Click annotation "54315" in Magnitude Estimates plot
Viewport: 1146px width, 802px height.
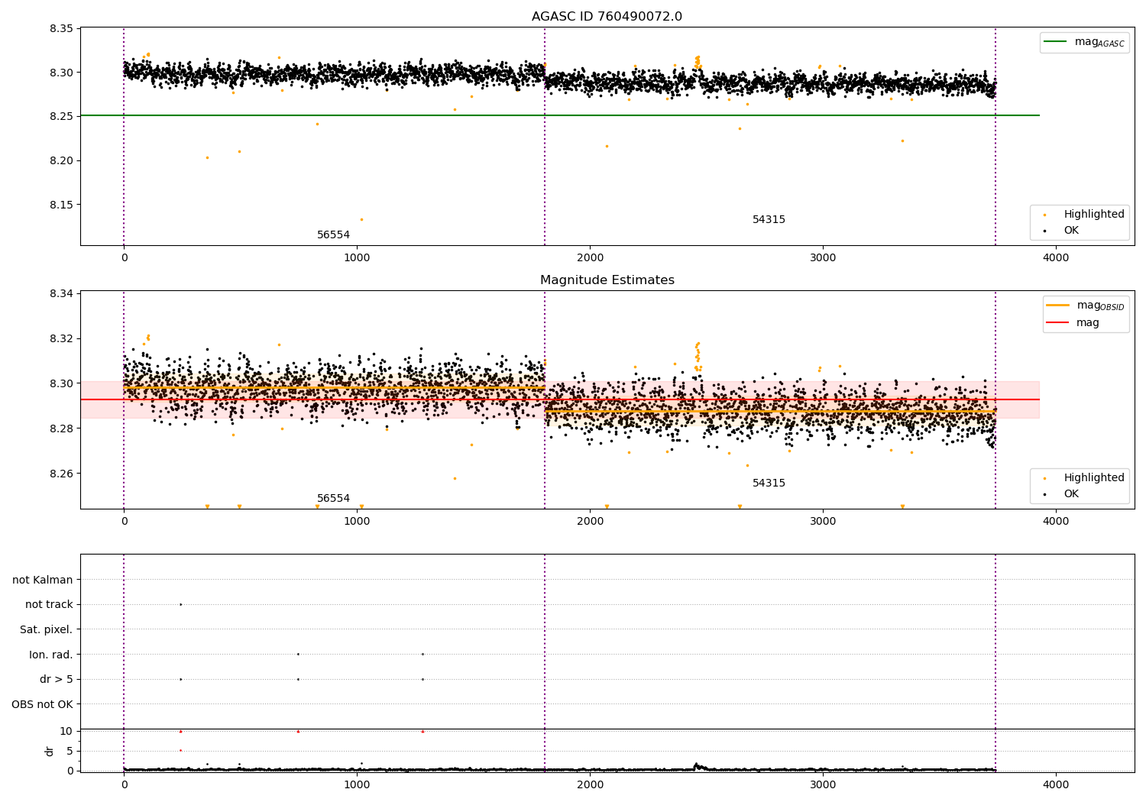[769, 483]
